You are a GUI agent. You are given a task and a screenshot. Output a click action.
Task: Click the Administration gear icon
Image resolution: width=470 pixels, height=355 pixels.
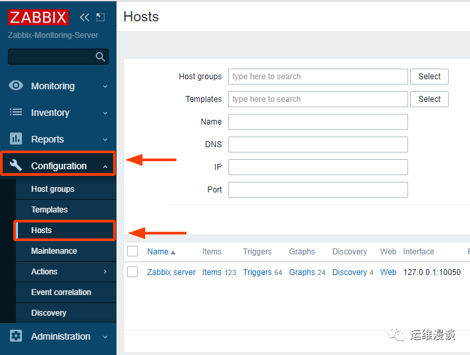[16, 336]
